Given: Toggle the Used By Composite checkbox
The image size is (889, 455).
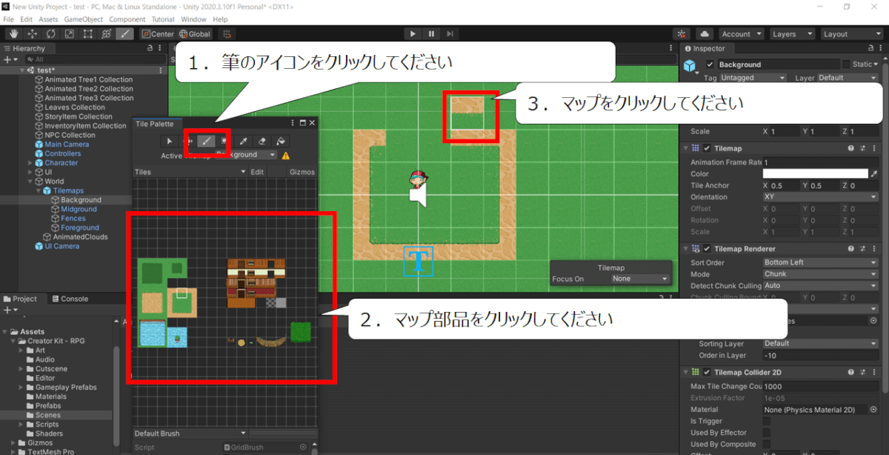Looking at the screenshot, I should (x=766, y=444).
